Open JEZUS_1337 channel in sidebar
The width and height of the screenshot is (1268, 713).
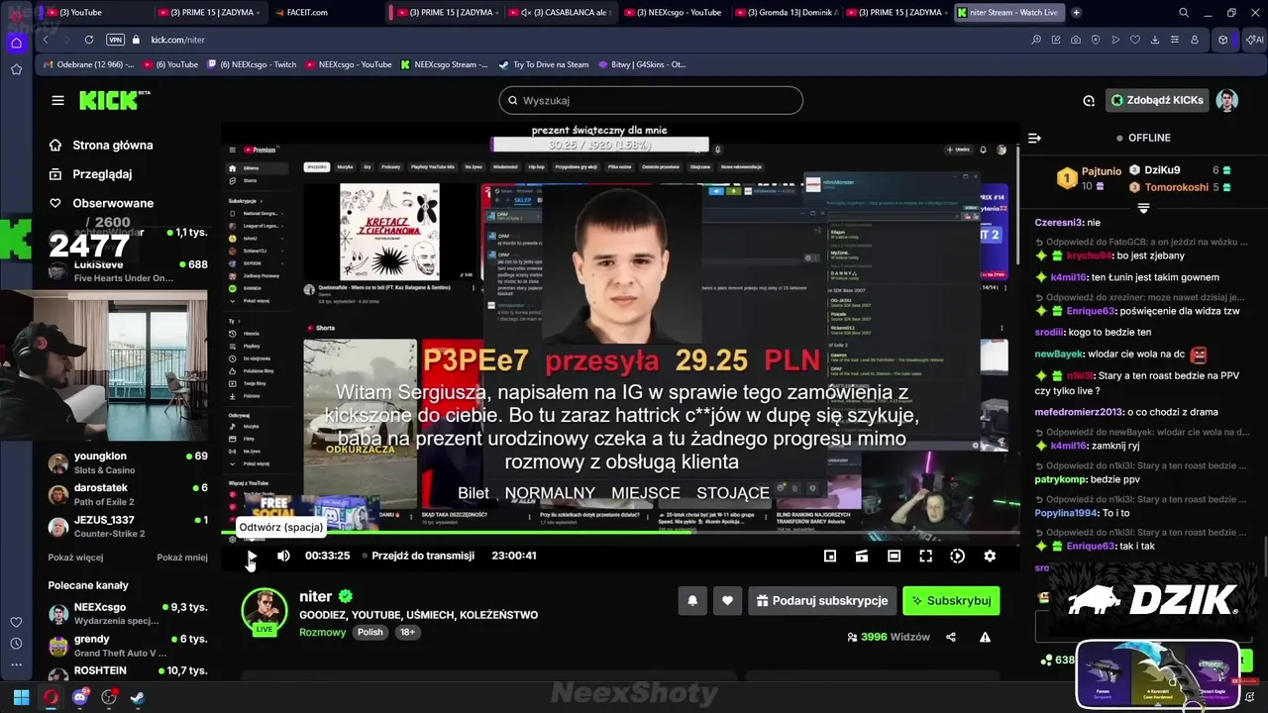pyautogui.click(x=128, y=526)
